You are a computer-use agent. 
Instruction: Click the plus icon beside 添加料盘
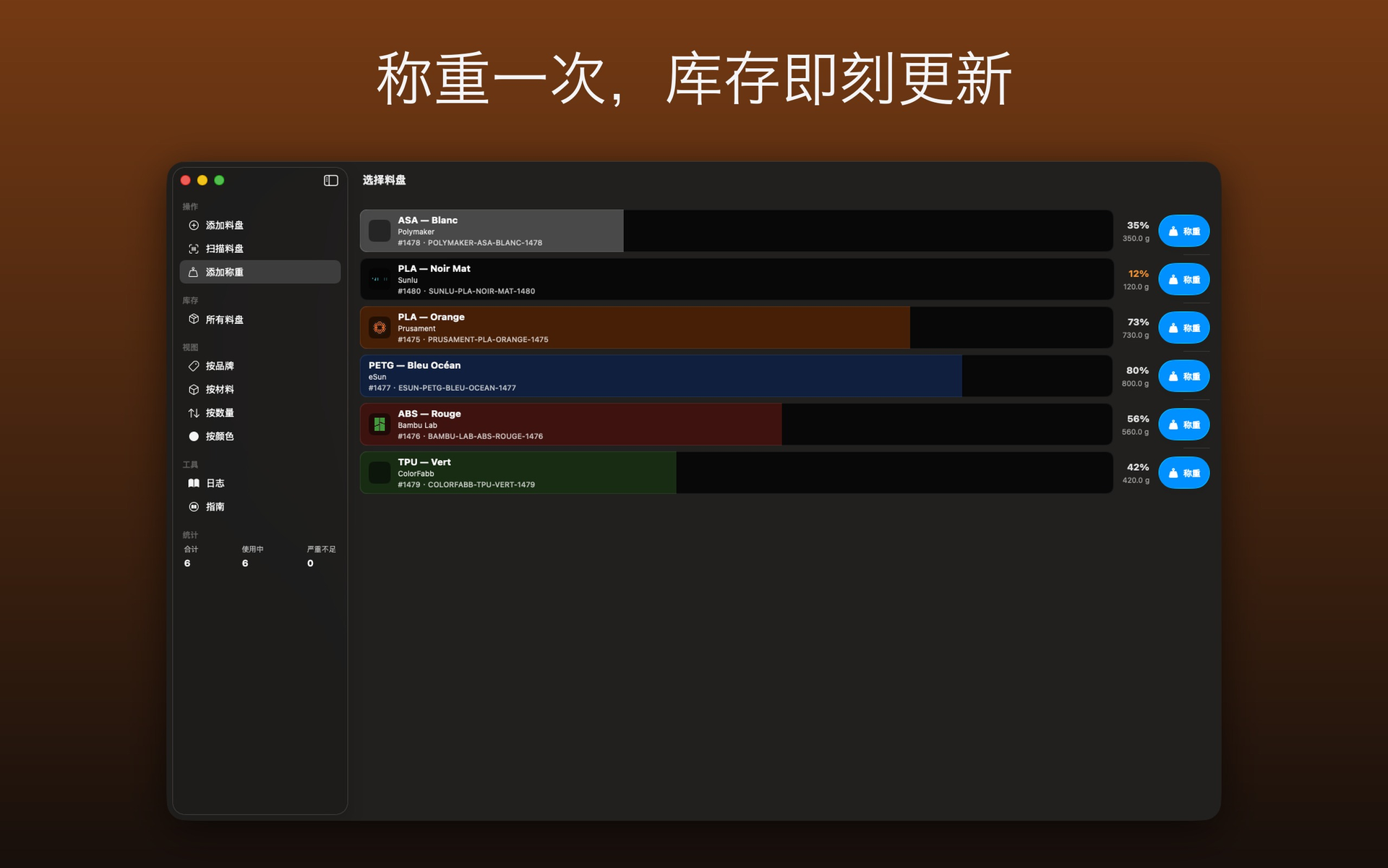pos(194,226)
